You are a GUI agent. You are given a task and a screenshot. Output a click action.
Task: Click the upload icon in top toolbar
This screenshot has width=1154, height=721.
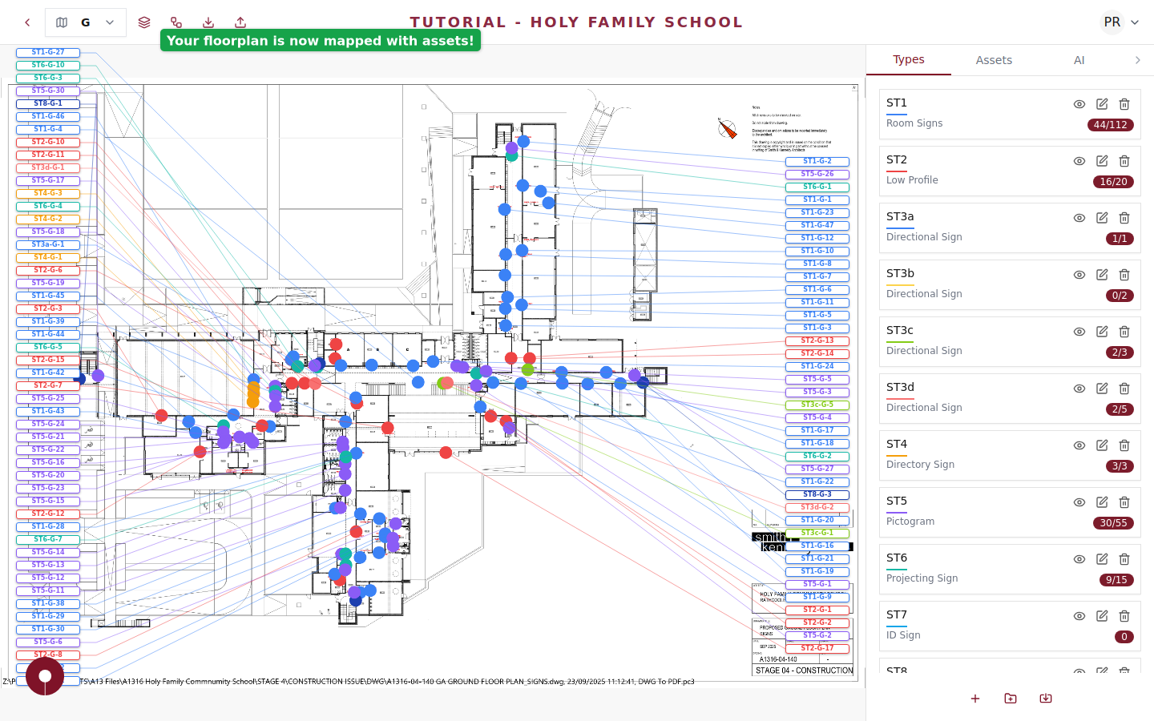240,22
